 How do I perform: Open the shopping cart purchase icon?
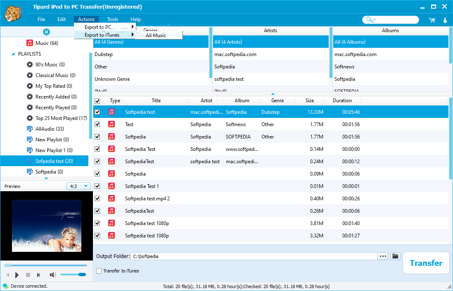pos(432,20)
